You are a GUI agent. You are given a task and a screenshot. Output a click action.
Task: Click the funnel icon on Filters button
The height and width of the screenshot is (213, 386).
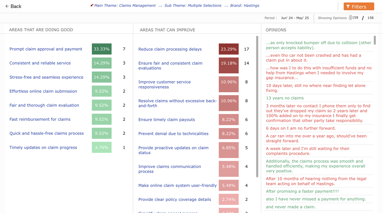click(348, 7)
